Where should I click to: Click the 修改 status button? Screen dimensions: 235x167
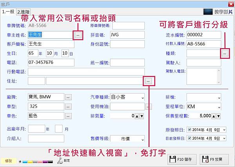pyautogui.click(x=8, y=161)
